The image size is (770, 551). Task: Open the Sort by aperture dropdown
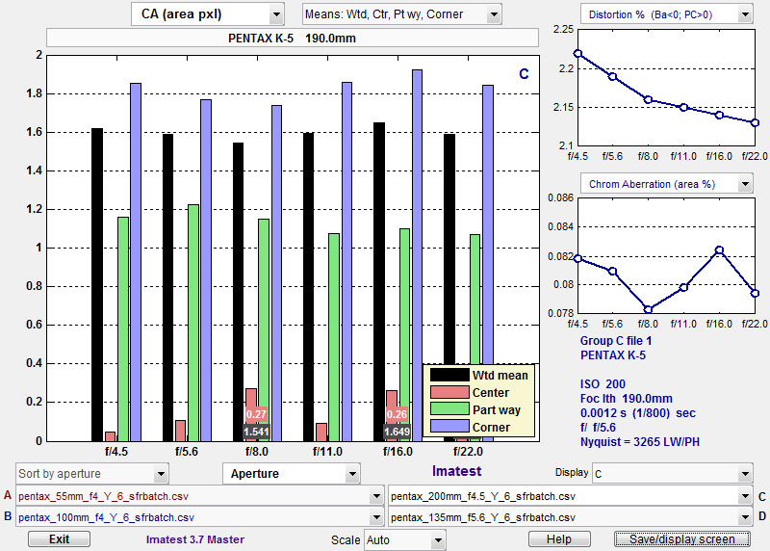tap(91, 474)
